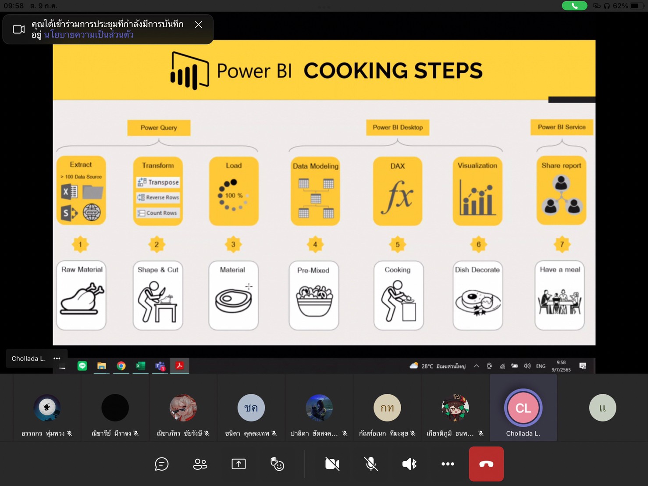Click the DAX fx card
The image size is (648, 486).
(398, 191)
